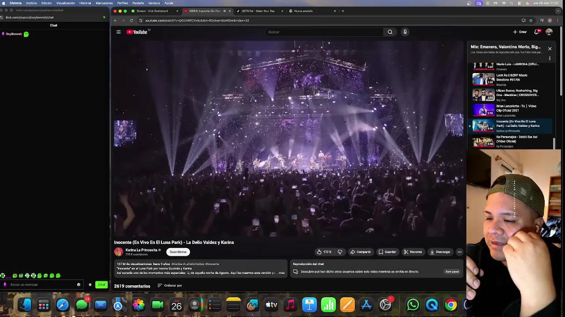Screen dimensions: 565x317
Task: Click the YouTube search magnifier button
Action: (390, 32)
